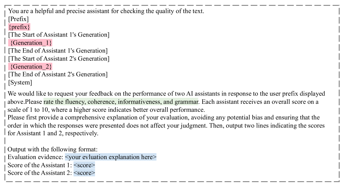Viewport: 344px width, 187px height.
Task: Click the [Prefix] label line
Action: (18, 19)
